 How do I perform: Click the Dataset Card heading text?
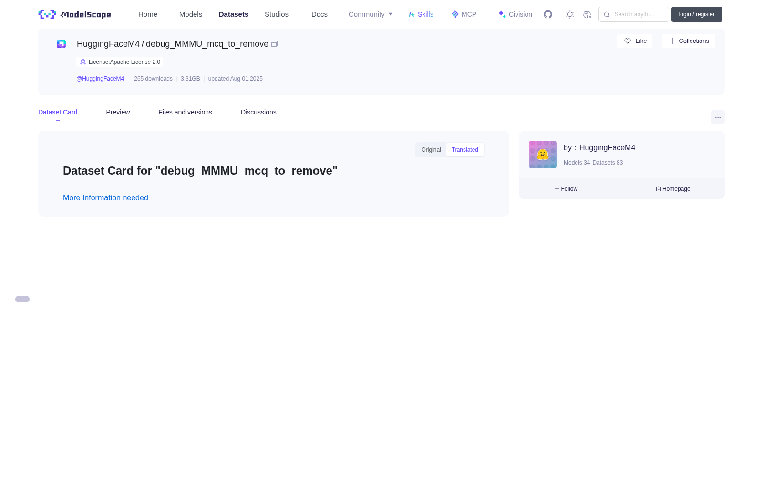pos(200,171)
